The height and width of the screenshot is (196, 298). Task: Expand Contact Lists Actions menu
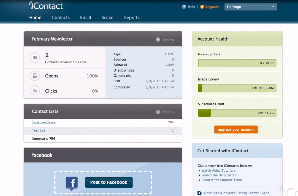tap(165, 112)
